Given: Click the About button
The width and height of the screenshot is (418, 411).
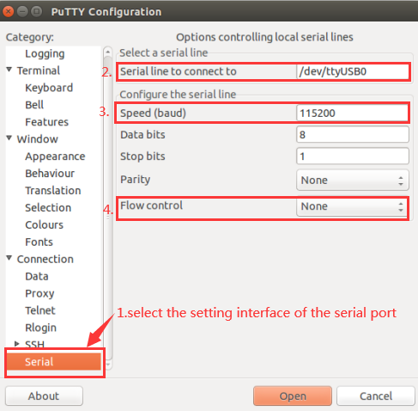Looking at the screenshot, I should [x=44, y=396].
